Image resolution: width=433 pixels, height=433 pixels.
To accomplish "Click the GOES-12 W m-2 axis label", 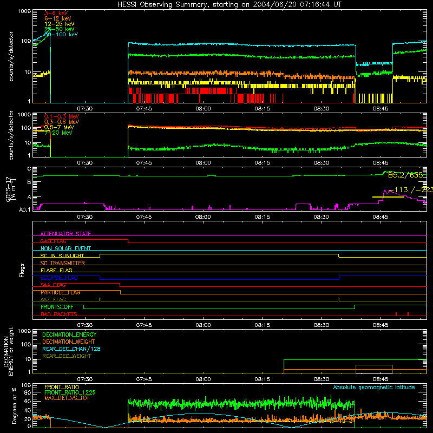I will tap(10, 189).
